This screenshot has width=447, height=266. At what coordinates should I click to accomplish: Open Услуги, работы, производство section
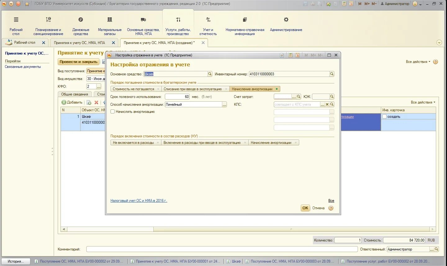tap(178, 26)
